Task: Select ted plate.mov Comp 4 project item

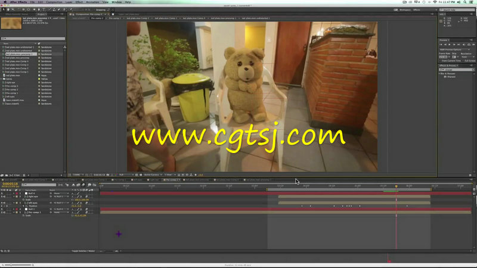Action: pyautogui.click(x=17, y=61)
